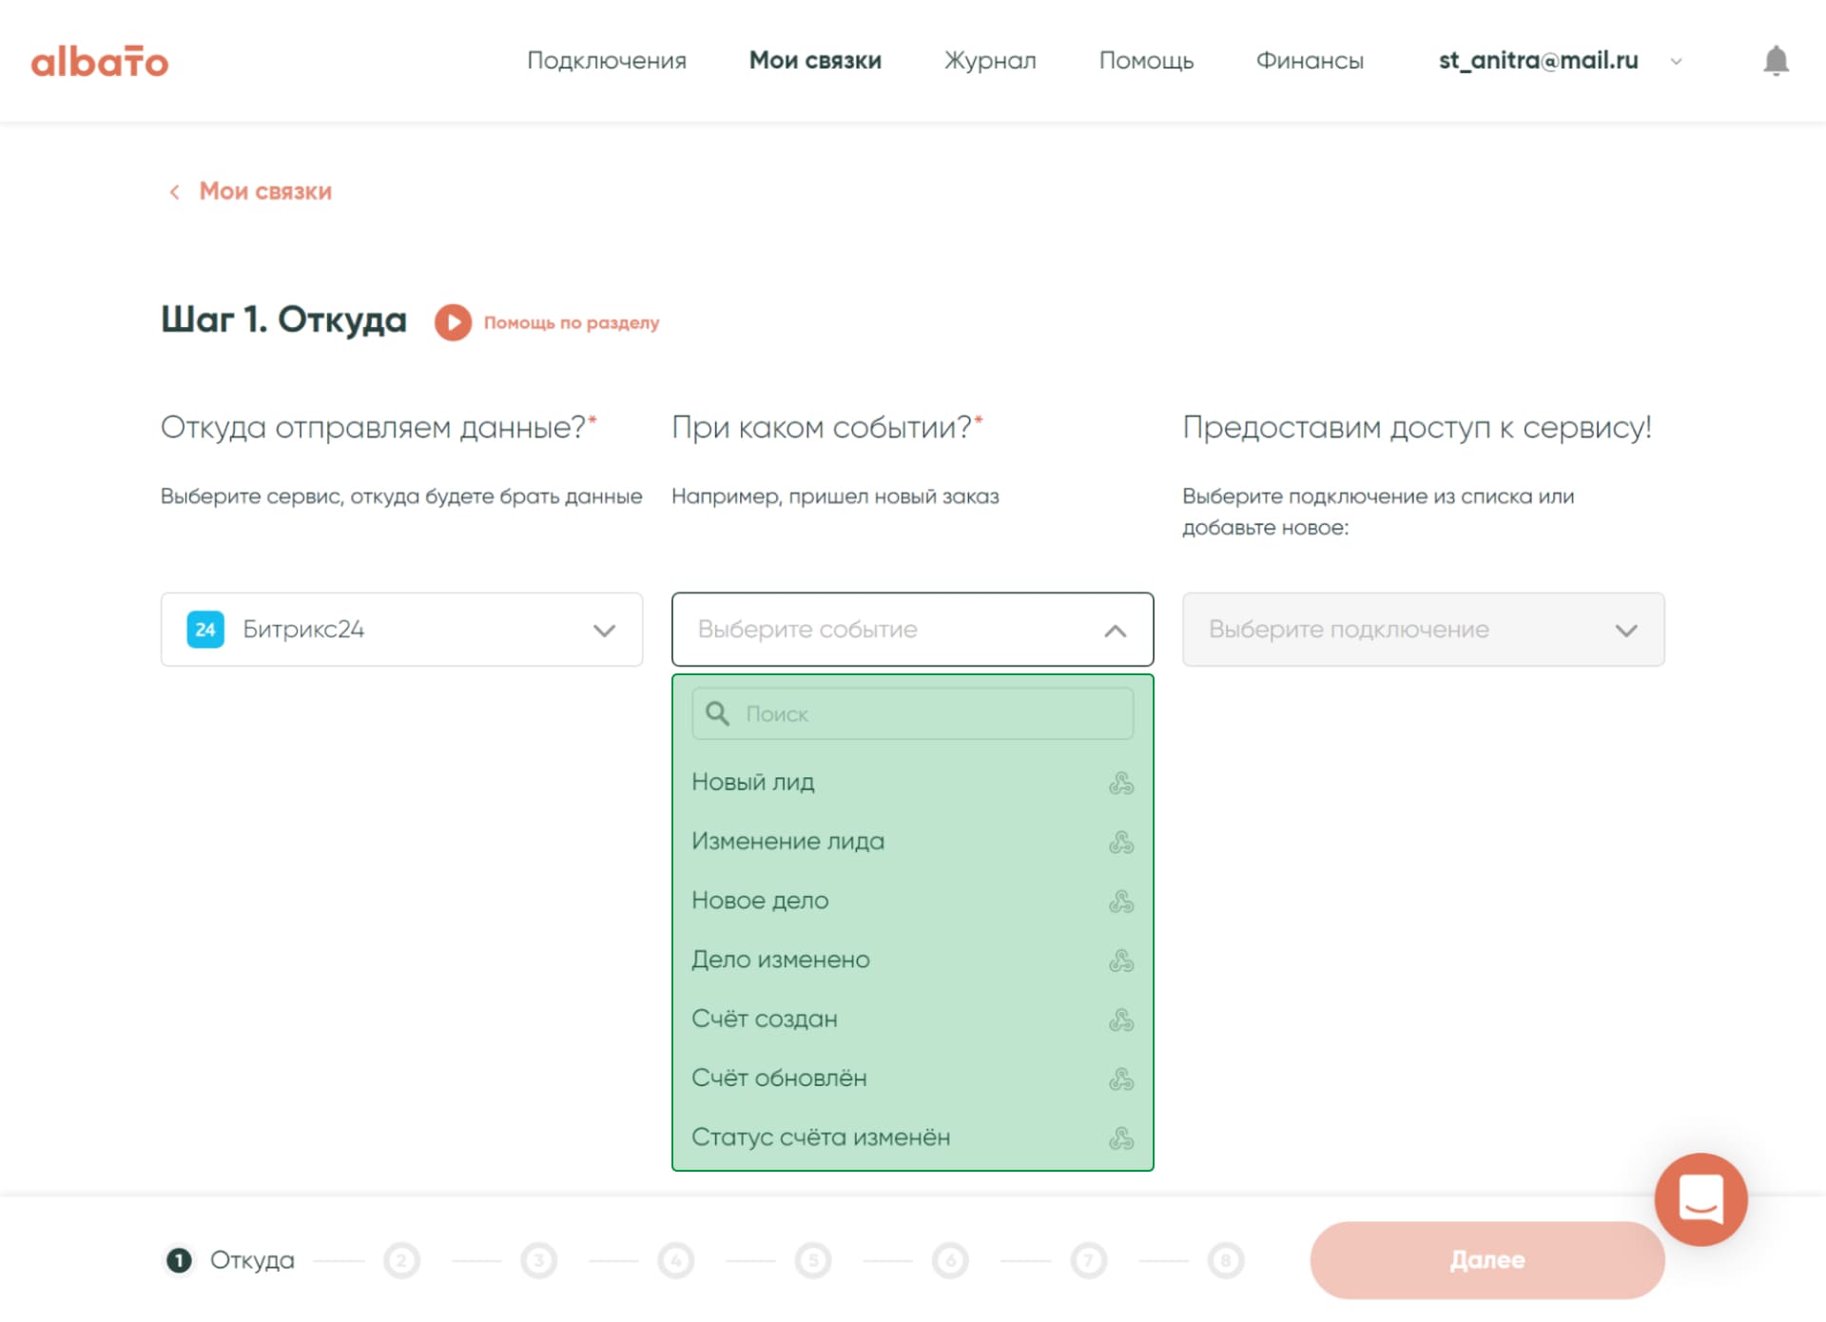
Task: Click the Albato logo
Action: coord(99,61)
